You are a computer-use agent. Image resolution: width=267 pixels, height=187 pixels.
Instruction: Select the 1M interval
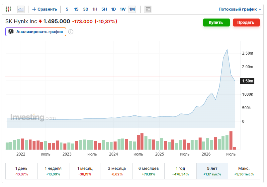click(x=132, y=9)
